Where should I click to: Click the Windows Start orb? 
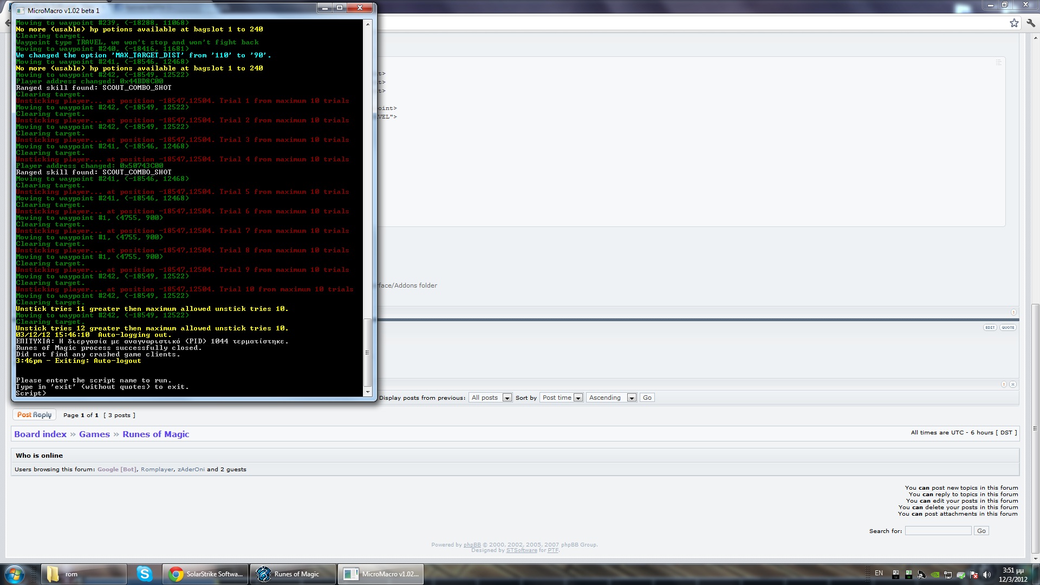click(15, 574)
